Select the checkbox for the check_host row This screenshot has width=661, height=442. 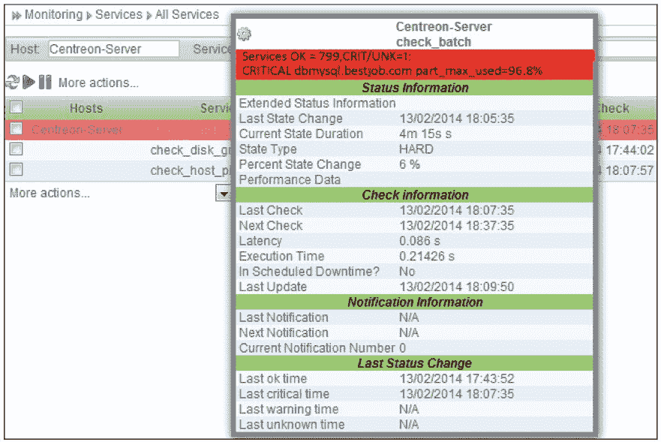[16, 170]
